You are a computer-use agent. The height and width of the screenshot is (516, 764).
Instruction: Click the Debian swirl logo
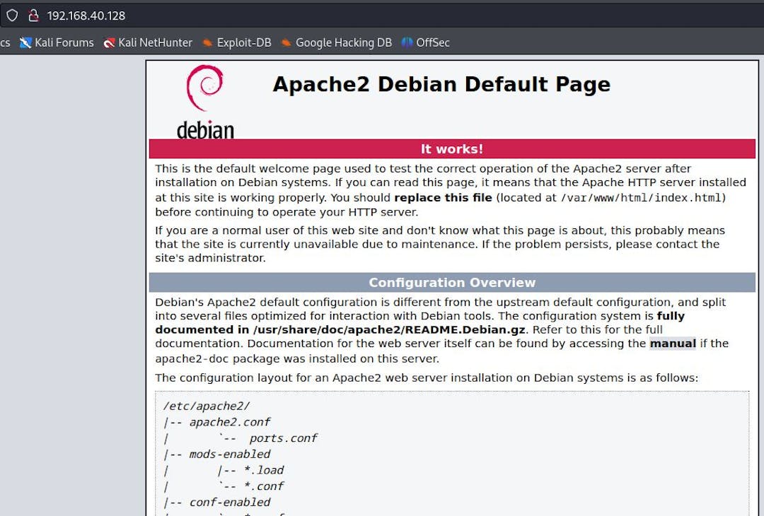(204, 88)
